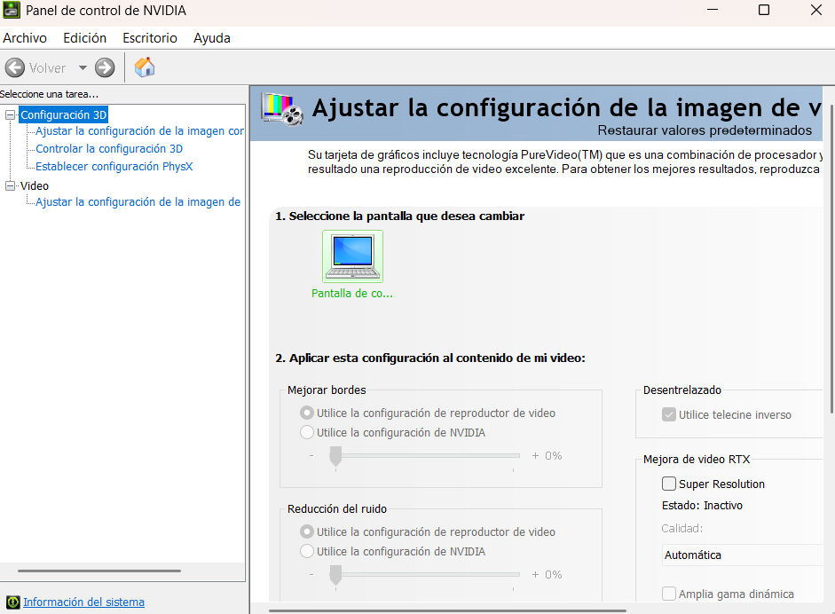
Task: Select NVIDIA settings radio under Mejorar bordes
Action: [307, 432]
